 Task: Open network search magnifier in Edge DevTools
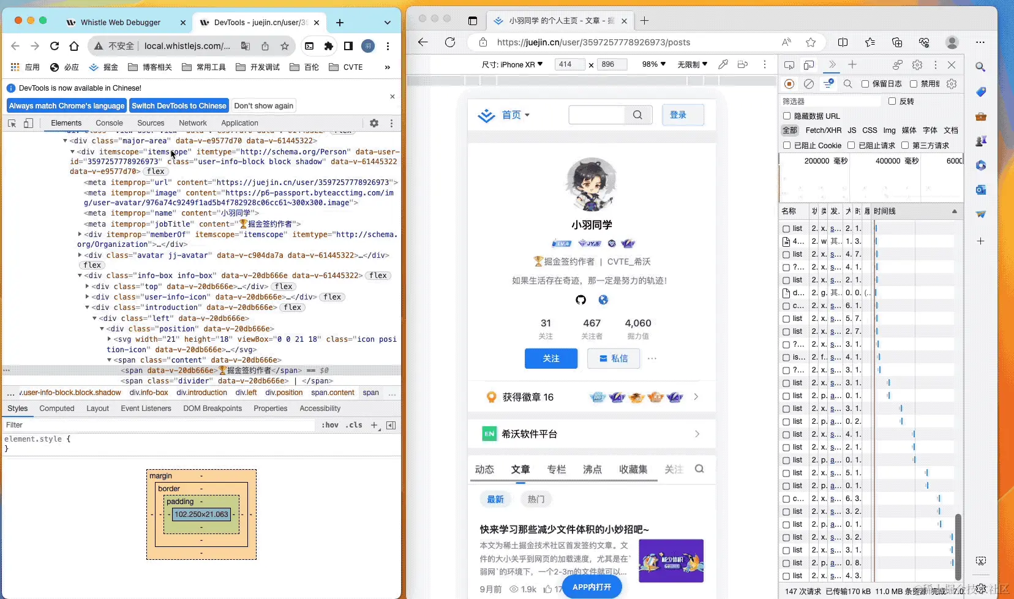pyautogui.click(x=848, y=84)
